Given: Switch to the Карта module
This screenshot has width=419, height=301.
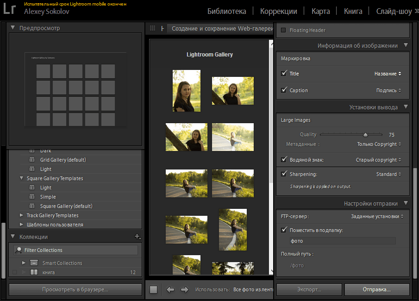Looking at the screenshot, I should (x=320, y=11).
